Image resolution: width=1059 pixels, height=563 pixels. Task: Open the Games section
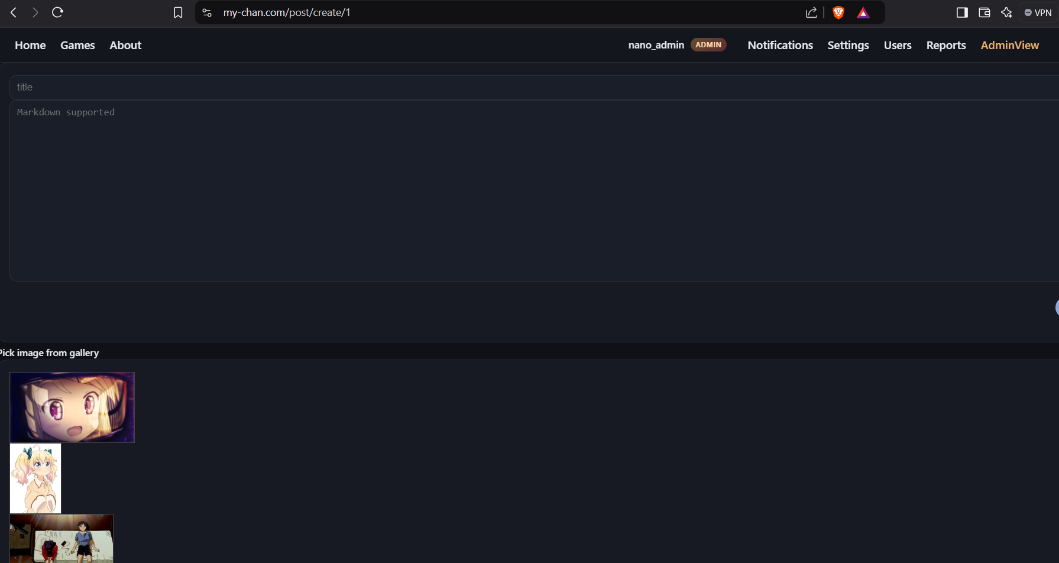click(77, 45)
